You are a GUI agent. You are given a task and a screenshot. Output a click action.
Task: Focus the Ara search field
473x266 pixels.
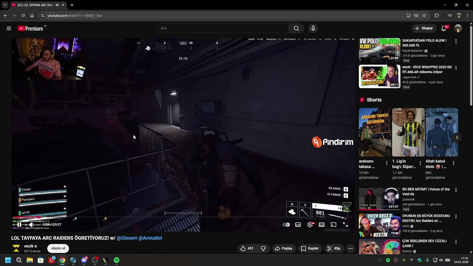click(x=223, y=28)
